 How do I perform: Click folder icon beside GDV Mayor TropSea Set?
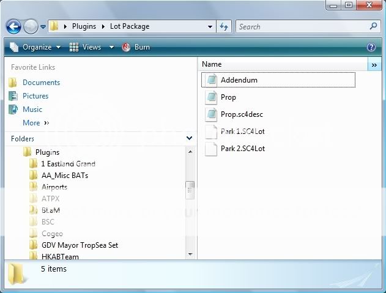click(x=33, y=245)
